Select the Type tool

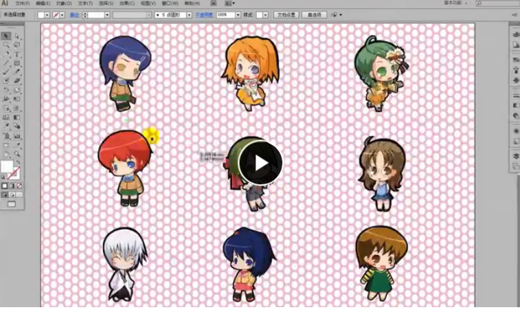17,54
